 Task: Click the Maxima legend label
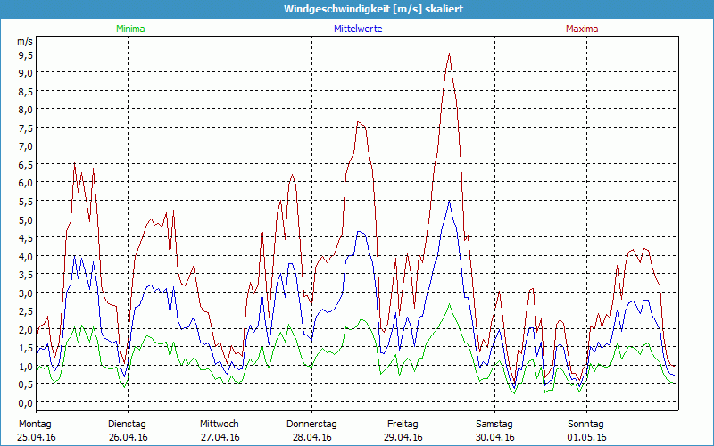[582, 29]
